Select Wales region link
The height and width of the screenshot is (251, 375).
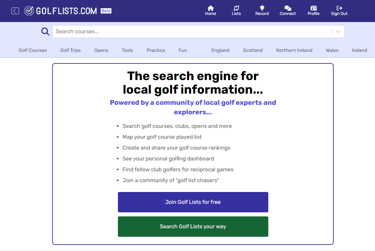pos(332,50)
